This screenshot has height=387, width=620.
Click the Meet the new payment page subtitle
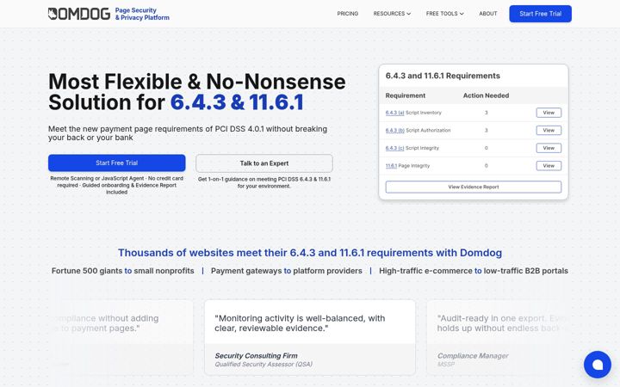click(188, 133)
